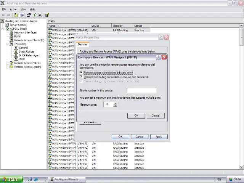Viewport: 244px width, 183px height.
Task: Open the File menu
Action: [x=4, y=9]
